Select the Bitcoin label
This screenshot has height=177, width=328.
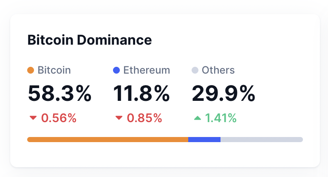point(54,70)
